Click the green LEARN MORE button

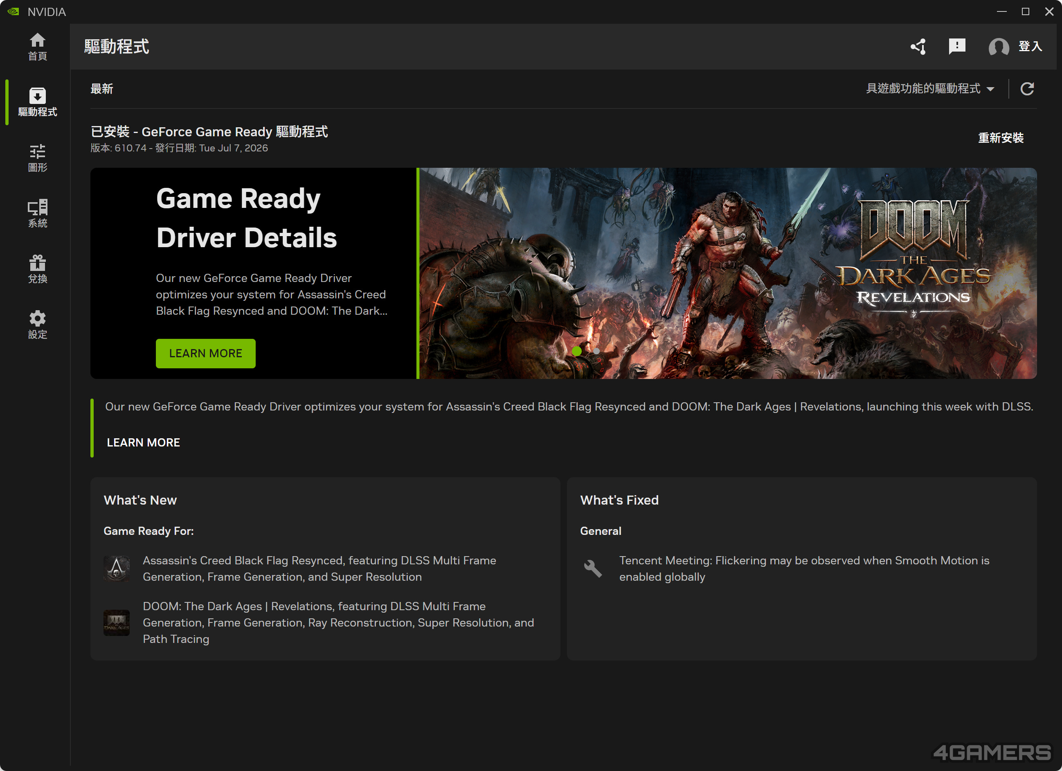tap(205, 353)
